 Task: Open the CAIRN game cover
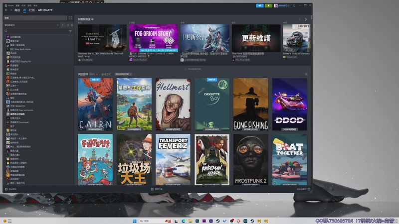coord(95,105)
